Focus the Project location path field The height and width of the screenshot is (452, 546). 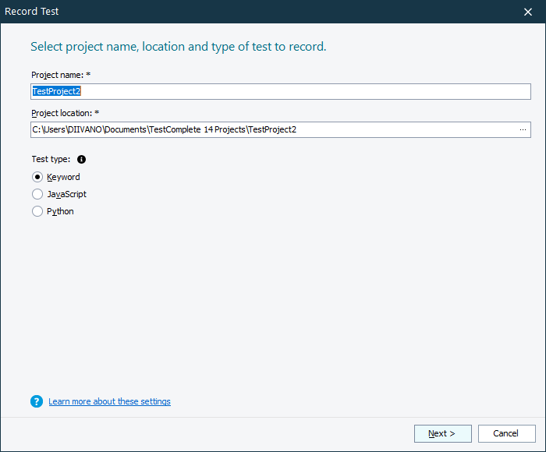click(273, 129)
